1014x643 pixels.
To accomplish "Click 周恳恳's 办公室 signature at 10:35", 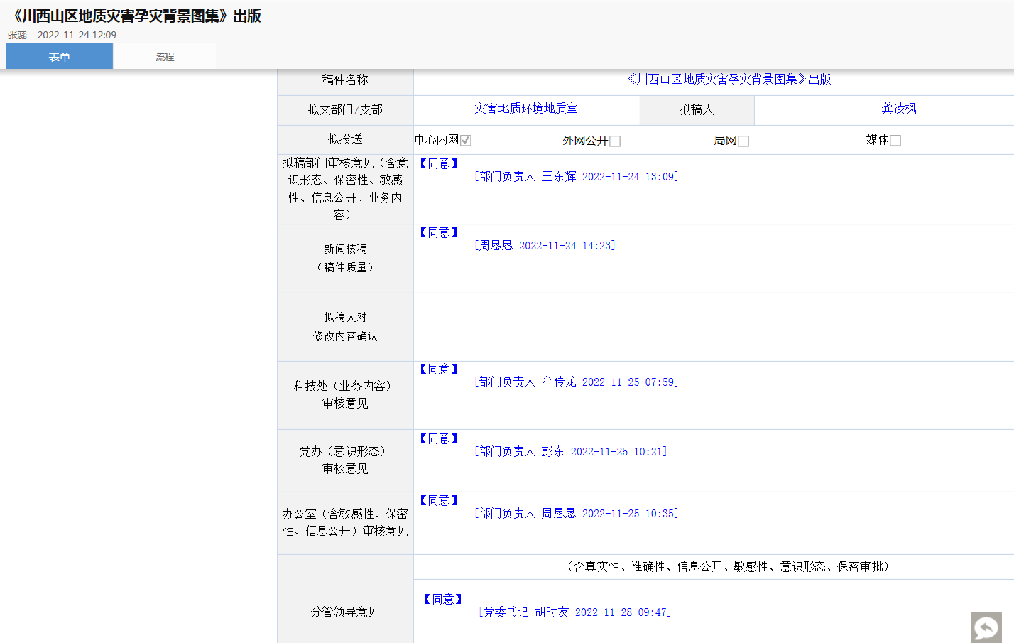I will (x=576, y=514).
